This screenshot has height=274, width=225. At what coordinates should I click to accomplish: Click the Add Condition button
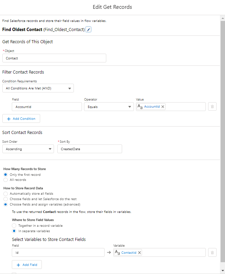(x=21, y=119)
